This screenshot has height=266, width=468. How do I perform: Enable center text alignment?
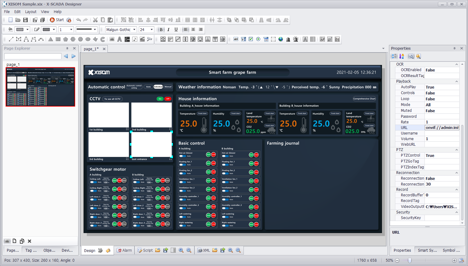click(x=193, y=30)
